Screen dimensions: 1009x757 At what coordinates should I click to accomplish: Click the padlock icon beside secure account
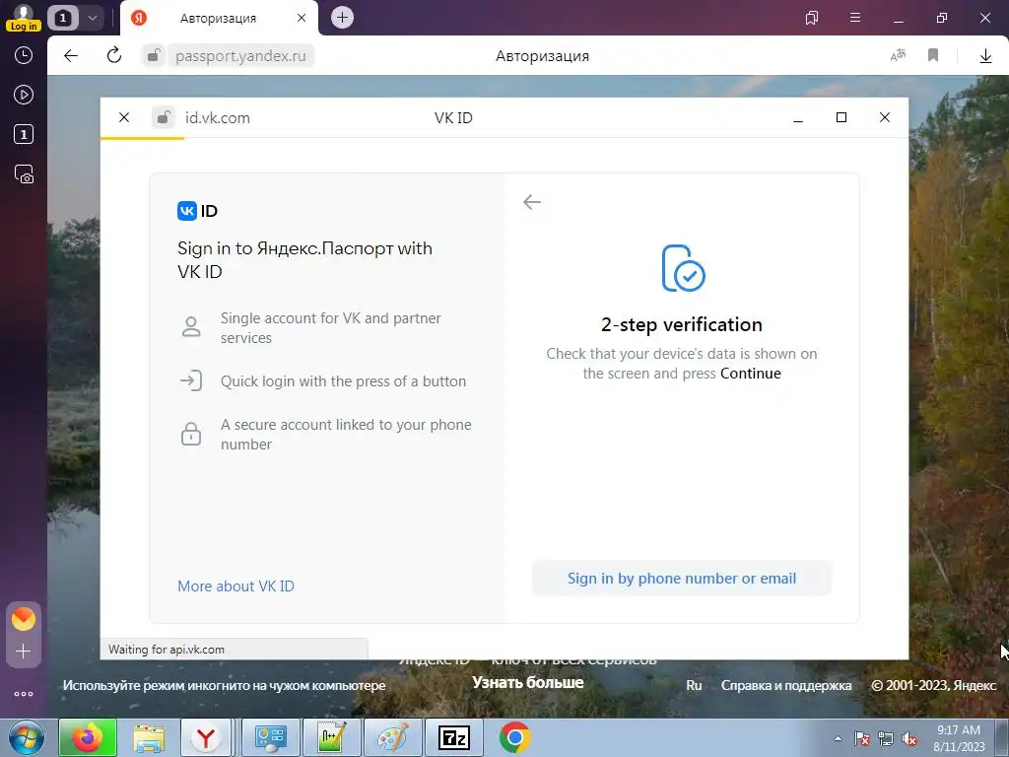click(x=191, y=434)
